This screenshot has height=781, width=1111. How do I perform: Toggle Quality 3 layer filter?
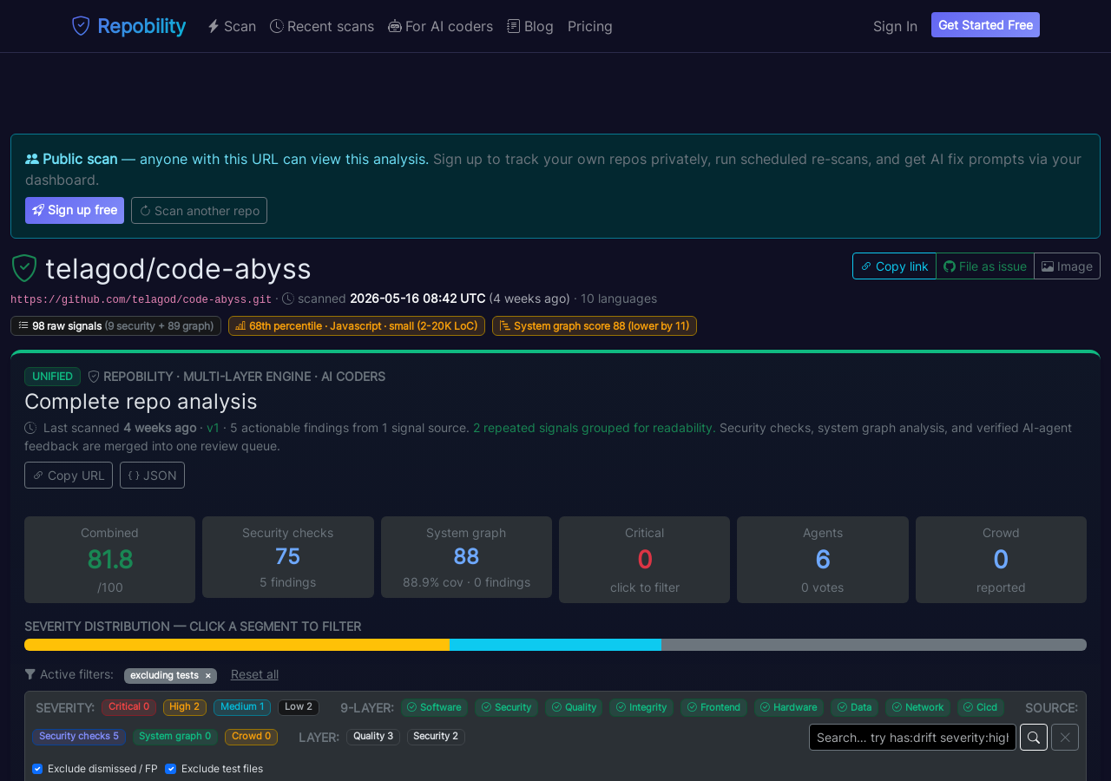(x=373, y=737)
